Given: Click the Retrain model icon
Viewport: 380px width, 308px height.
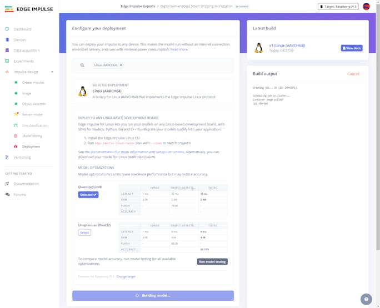Looking at the screenshot, I should pos(16,114).
